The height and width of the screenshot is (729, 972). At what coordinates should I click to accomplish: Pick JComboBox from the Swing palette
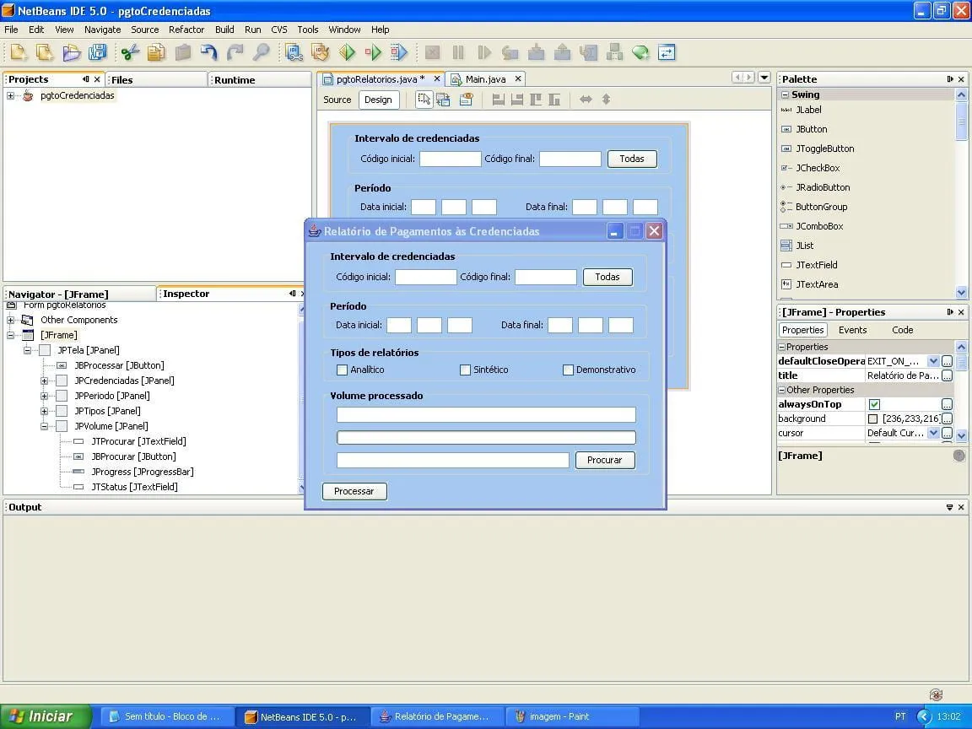[x=818, y=226]
